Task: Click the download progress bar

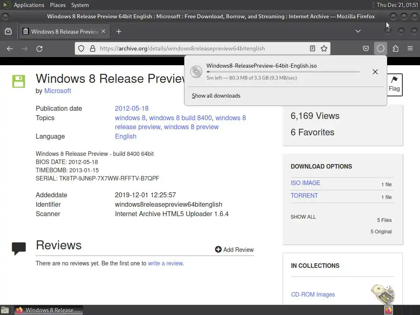Action: click(x=283, y=72)
